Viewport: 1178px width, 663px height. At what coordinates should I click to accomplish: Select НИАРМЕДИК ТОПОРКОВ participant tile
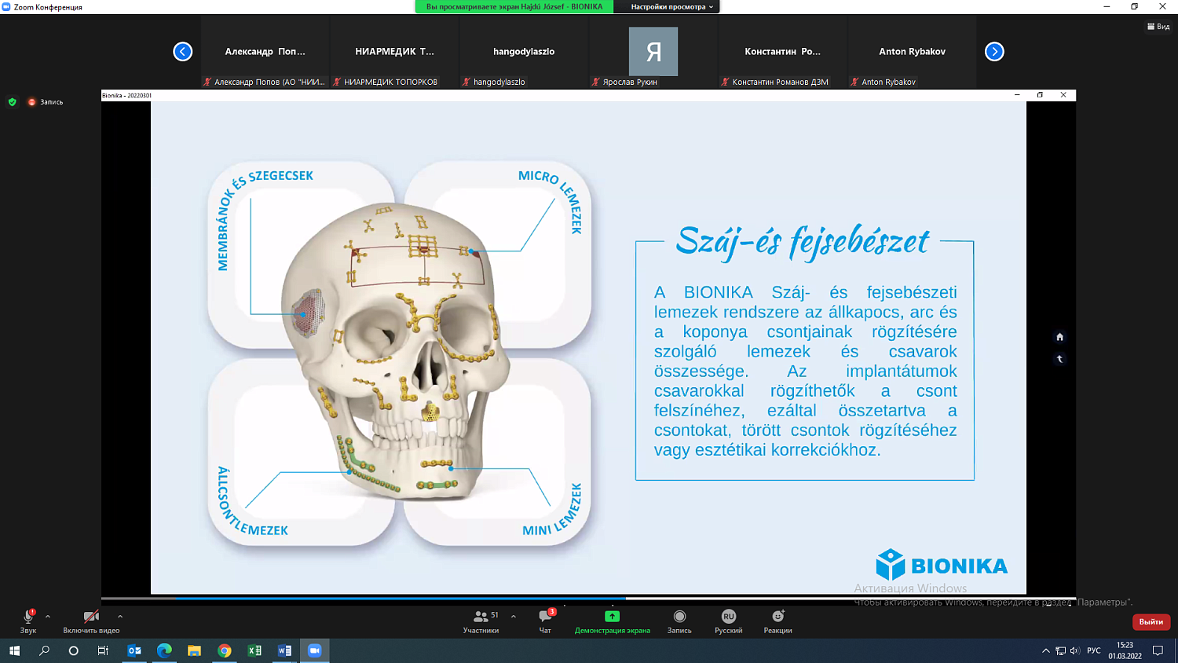pos(394,52)
